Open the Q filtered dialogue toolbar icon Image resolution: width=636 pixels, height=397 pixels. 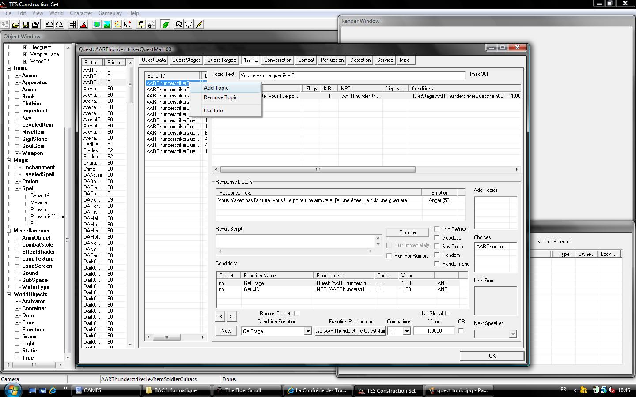[178, 25]
